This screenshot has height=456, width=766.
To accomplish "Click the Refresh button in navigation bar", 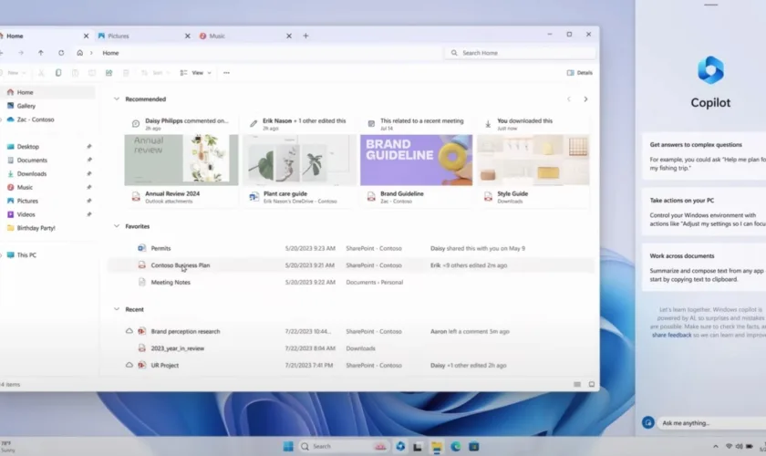I will (61, 53).
